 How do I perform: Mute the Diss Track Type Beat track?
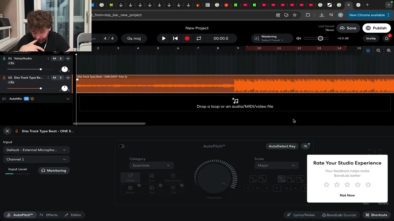[54, 78]
